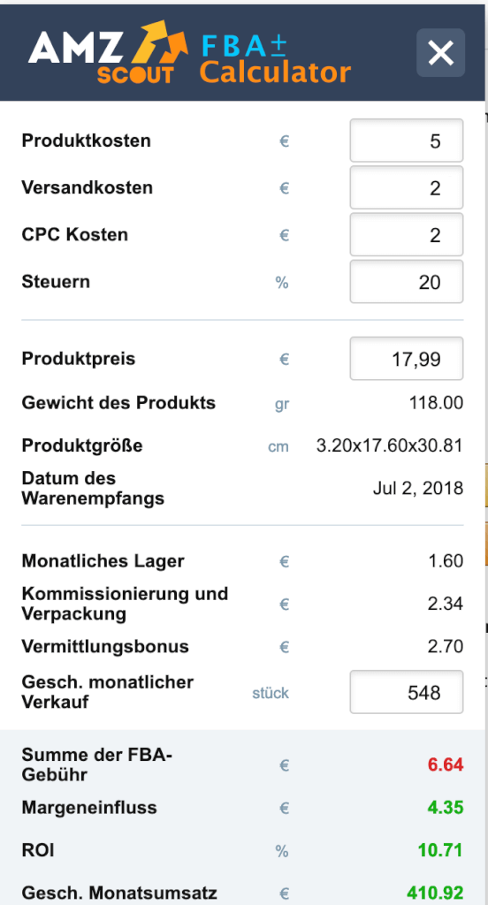Select the Kommissionierung und Verpackung label

[125, 604]
